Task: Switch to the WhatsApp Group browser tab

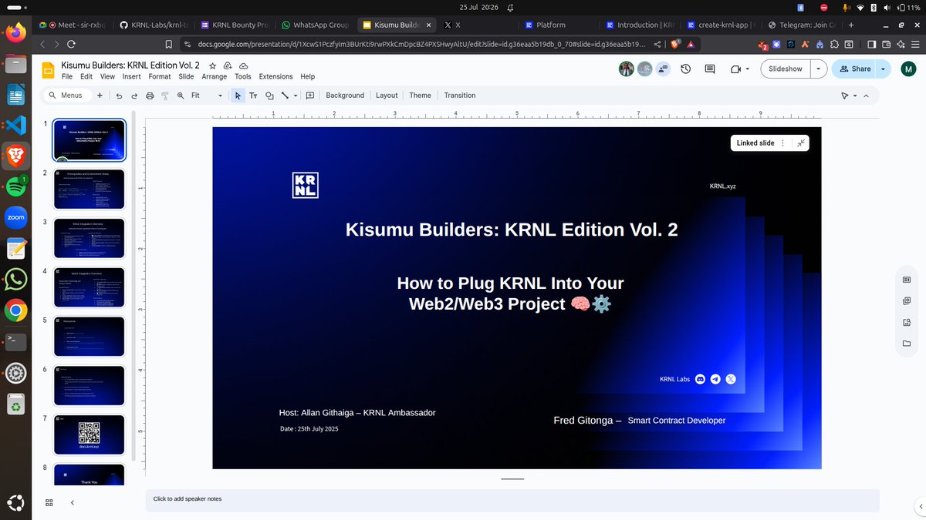Action: coord(316,25)
